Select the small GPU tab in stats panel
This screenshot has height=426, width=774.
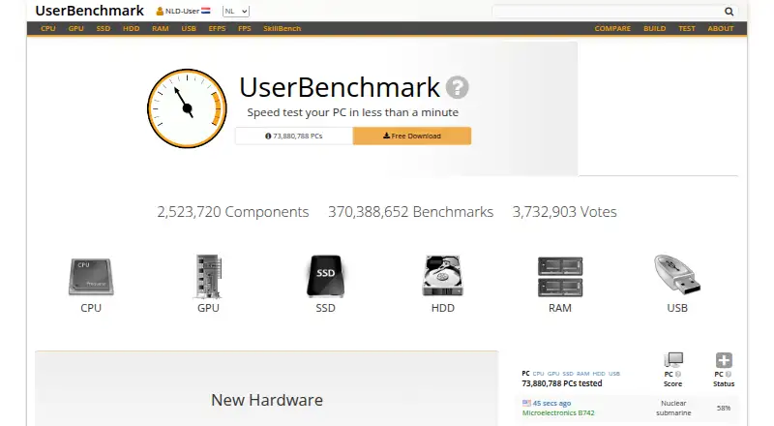(553, 373)
